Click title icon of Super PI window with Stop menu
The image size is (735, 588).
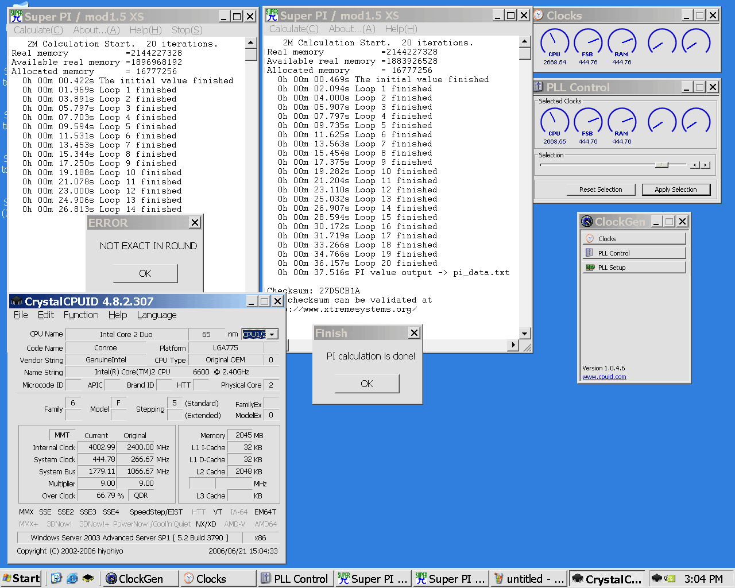17,16
